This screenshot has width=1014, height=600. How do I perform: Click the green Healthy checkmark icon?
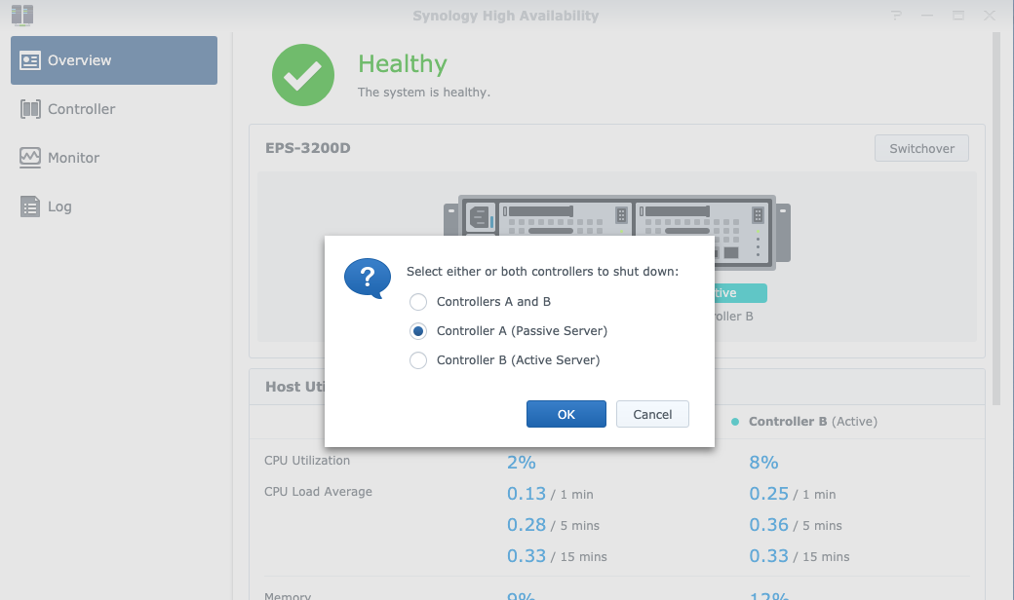pos(303,75)
